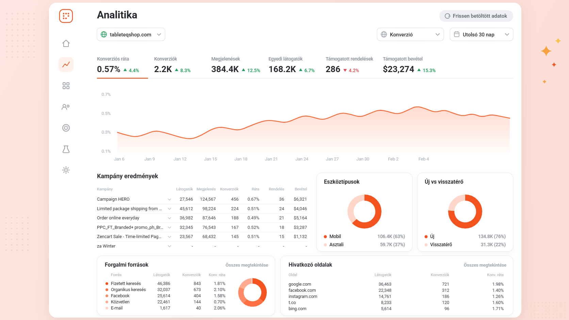
Task: Expand the Limited package shipping row chevron
Action: coord(169,209)
